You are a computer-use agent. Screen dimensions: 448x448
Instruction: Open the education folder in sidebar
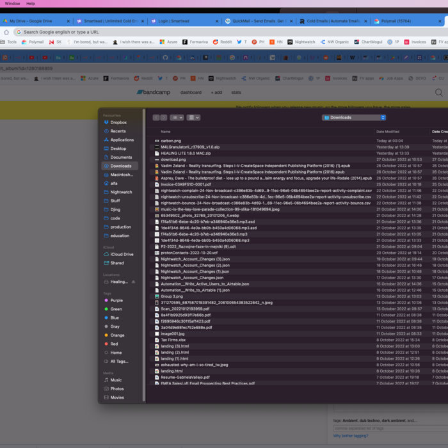pyautogui.click(x=120, y=236)
